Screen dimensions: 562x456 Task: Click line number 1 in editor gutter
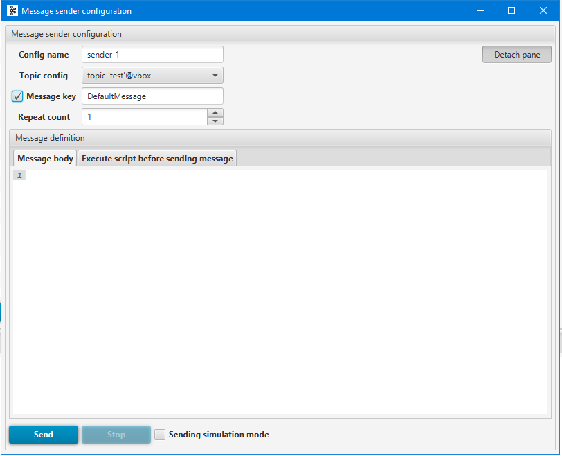pyautogui.click(x=19, y=175)
